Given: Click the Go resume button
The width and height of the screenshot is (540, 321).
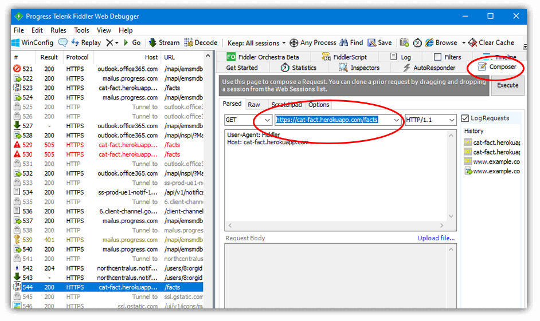Looking at the screenshot, I should [132, 42].
